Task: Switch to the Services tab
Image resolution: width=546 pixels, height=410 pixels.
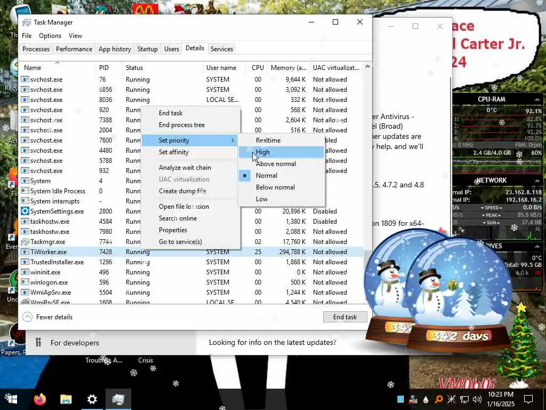Action: [221, 49]
